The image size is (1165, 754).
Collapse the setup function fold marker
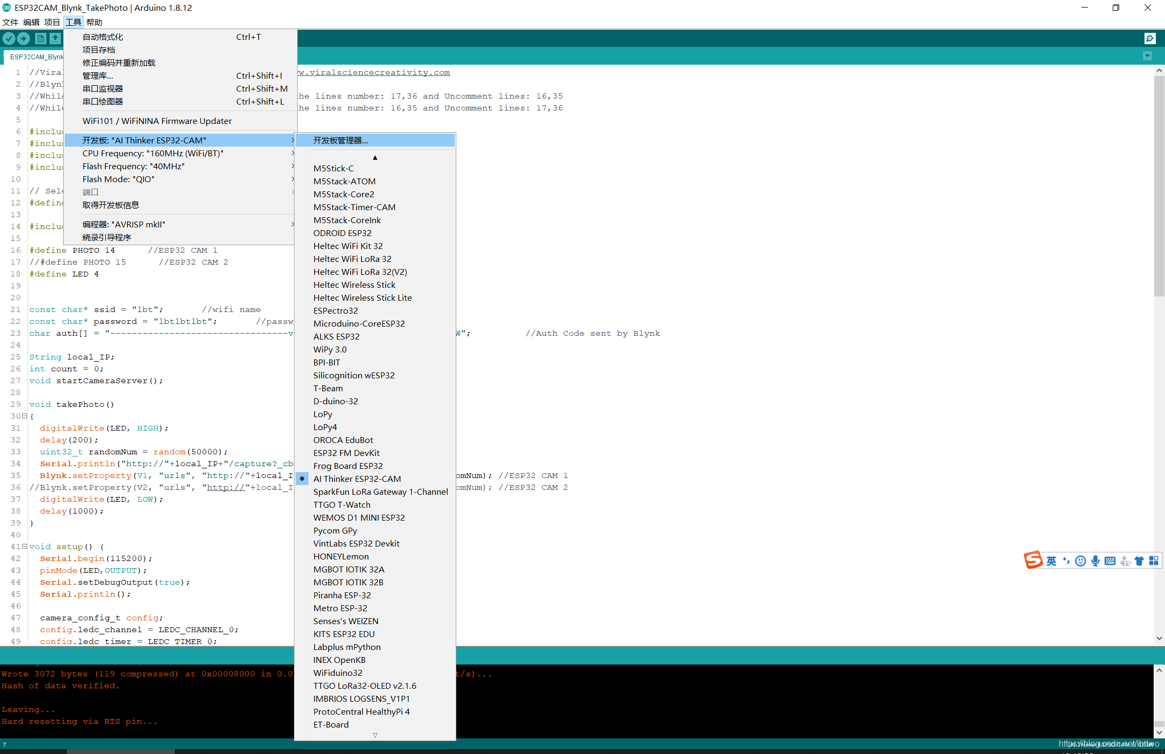coord(24,547)
